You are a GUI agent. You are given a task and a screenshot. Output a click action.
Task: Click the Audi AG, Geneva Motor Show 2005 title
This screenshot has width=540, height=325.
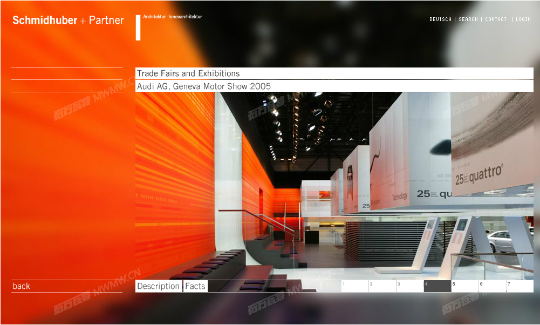click(x=204, y=86)
